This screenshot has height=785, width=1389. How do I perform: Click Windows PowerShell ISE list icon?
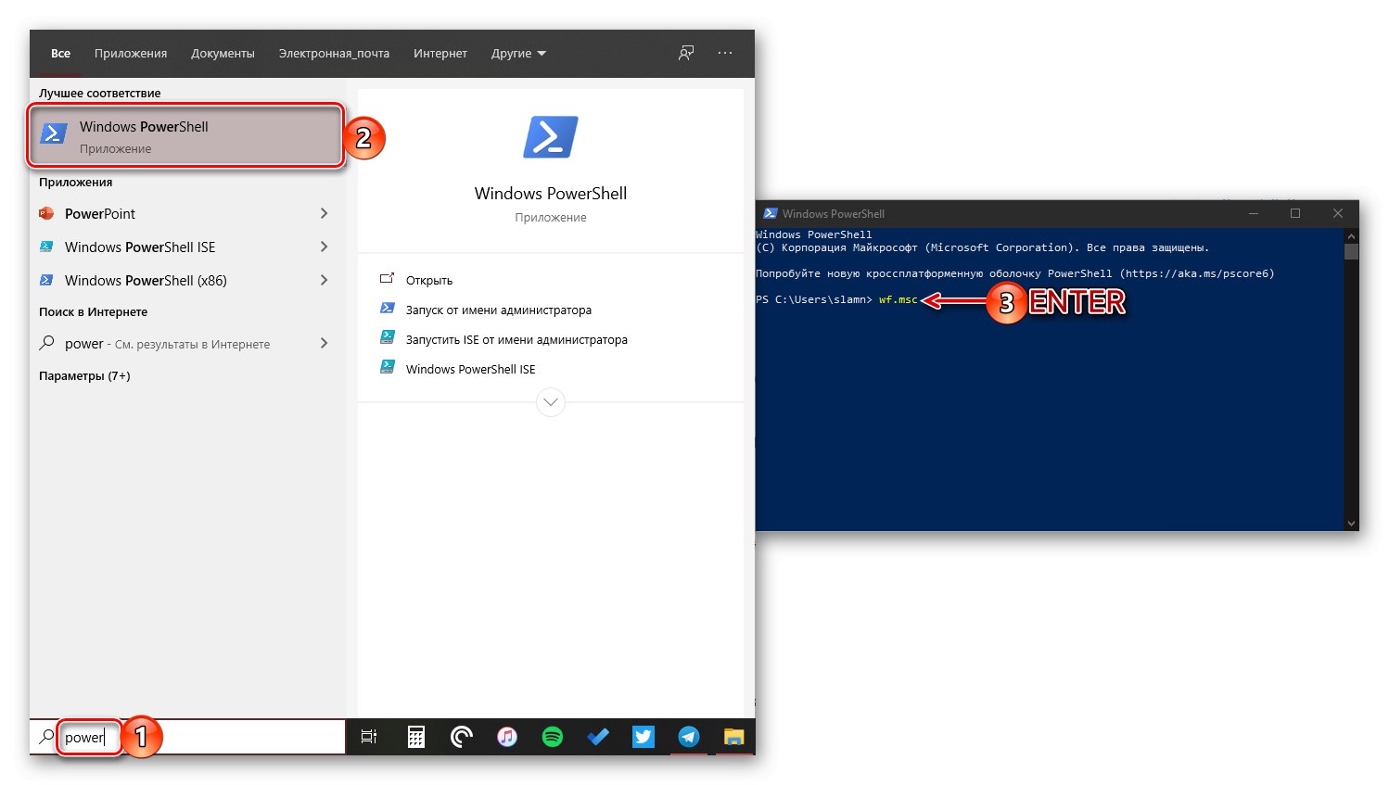click(46, 247)
